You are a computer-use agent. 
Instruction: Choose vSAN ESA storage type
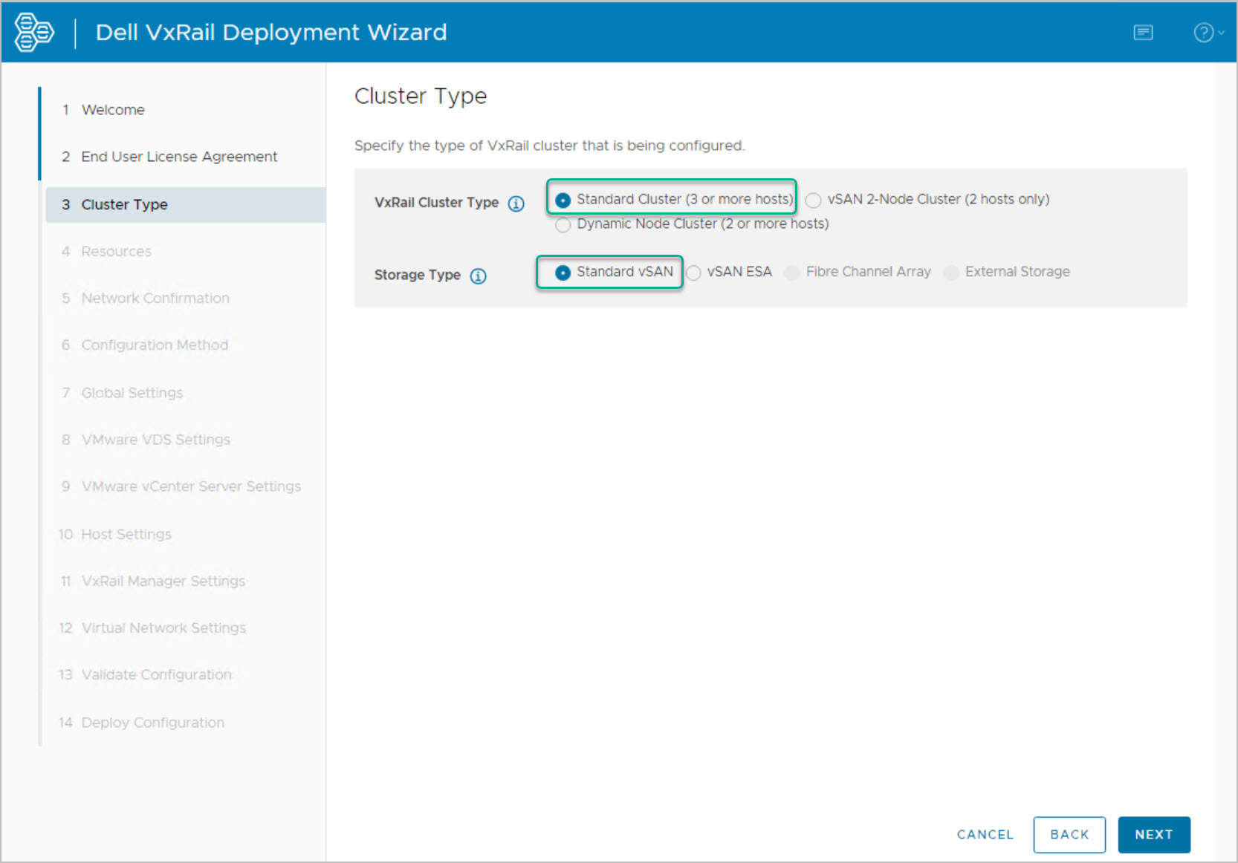pyautogui.click(x=693, y=273)
